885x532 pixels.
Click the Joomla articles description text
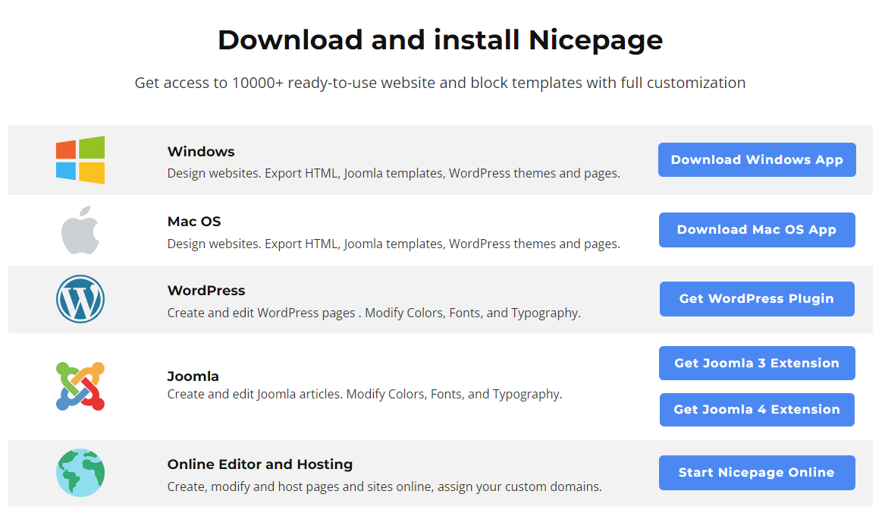(x=364, y=395)
